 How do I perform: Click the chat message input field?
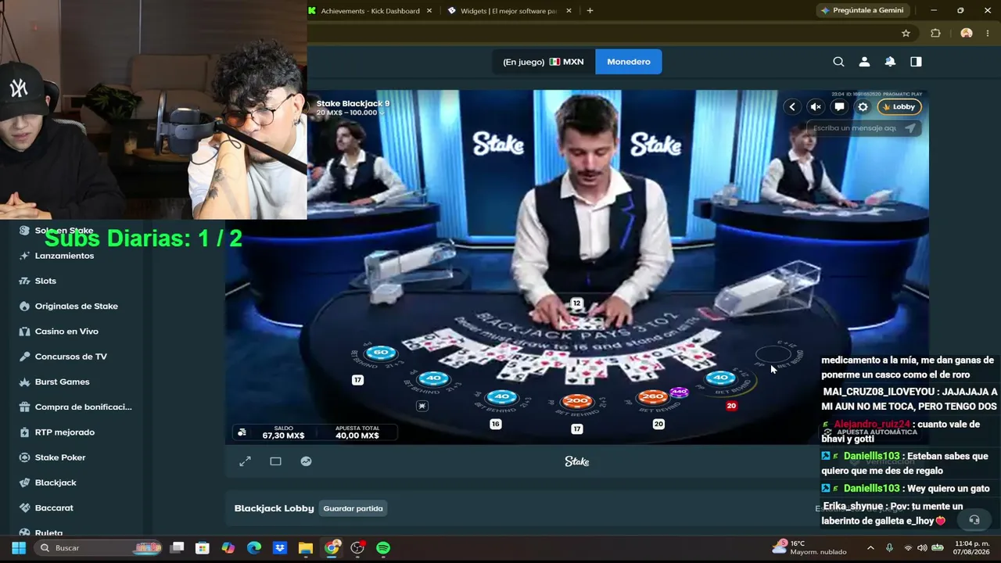point(855,128)
